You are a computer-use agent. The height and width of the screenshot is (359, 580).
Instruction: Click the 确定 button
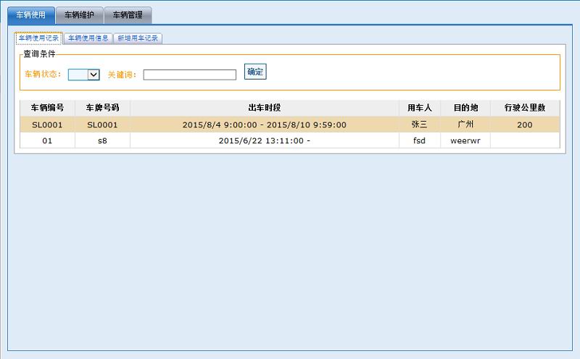pyautogui.click(x=255, y=72)
